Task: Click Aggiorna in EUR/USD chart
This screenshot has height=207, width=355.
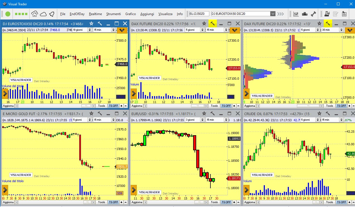Action: [x=137, y=202]
